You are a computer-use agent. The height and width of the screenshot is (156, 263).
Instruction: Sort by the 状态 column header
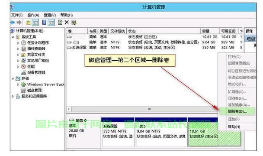[x=164, y=31]
